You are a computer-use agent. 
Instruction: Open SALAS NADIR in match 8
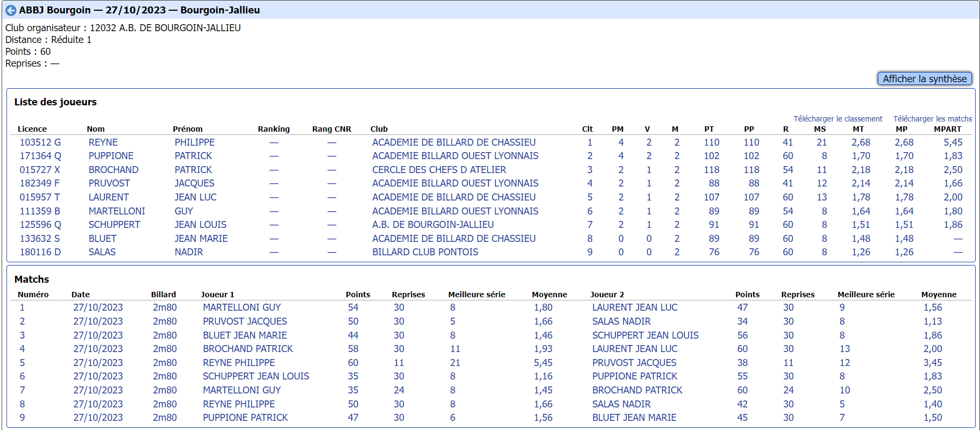[621, 404]
